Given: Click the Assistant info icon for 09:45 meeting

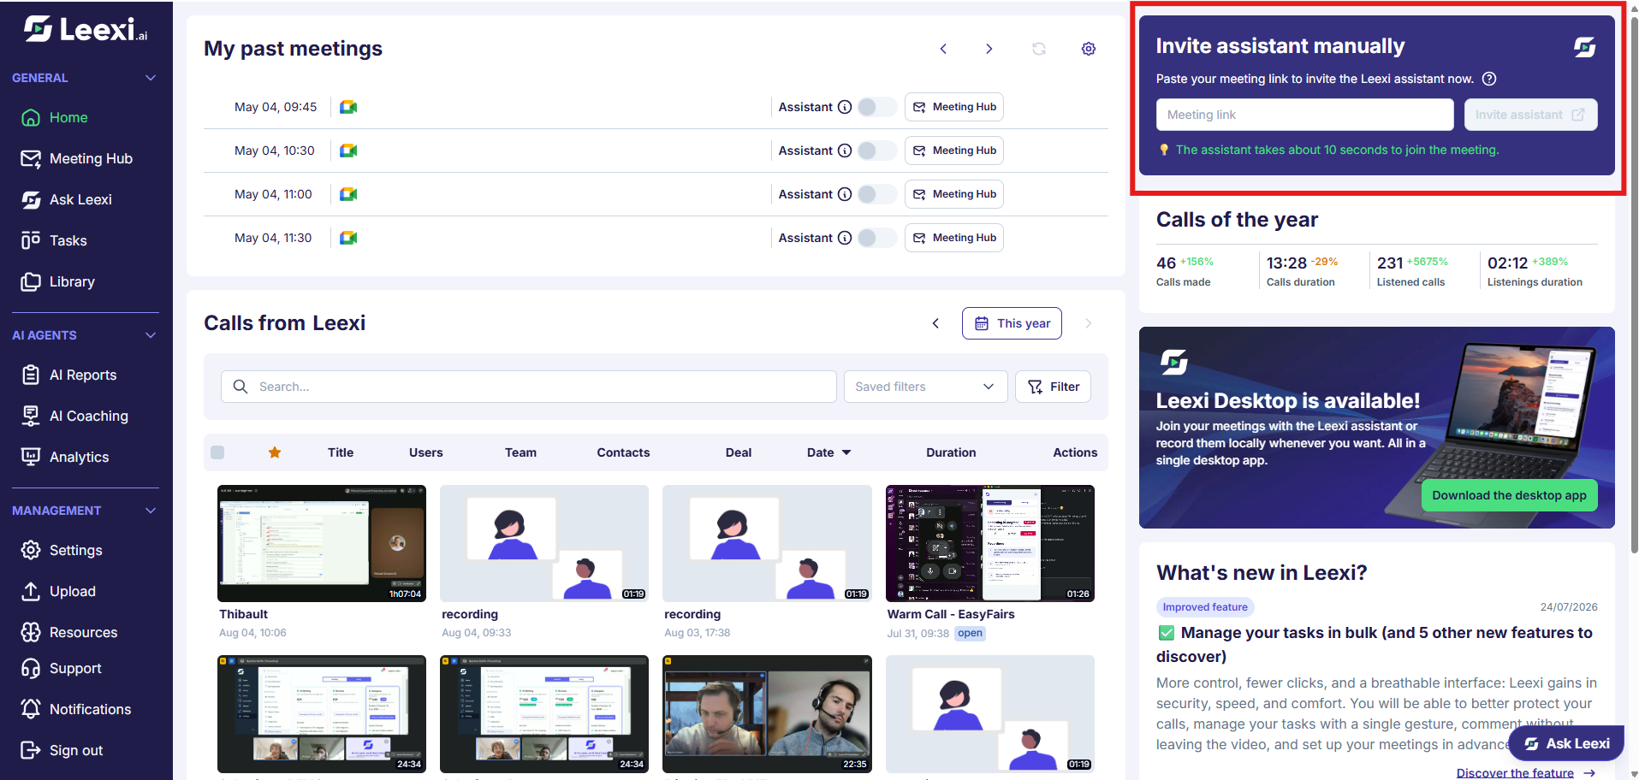Looking at the screenshot, I should tap(845, 107).
